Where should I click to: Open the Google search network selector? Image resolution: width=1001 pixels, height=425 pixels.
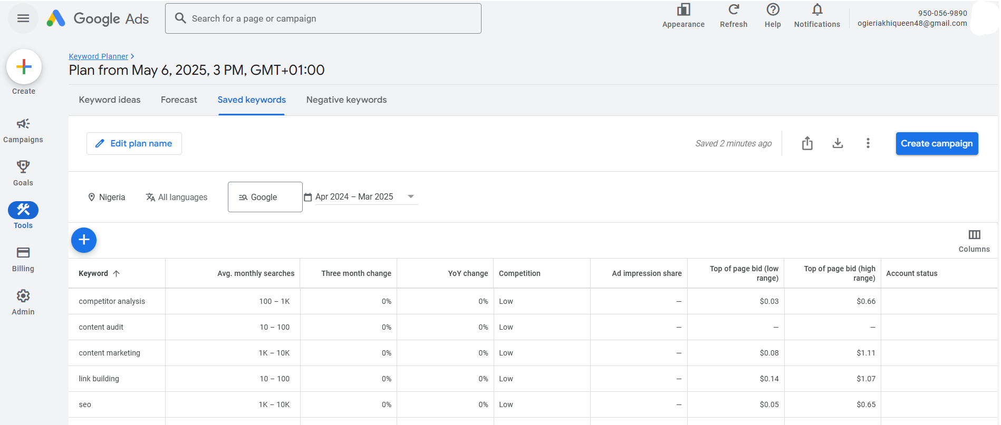pos(265,197)
